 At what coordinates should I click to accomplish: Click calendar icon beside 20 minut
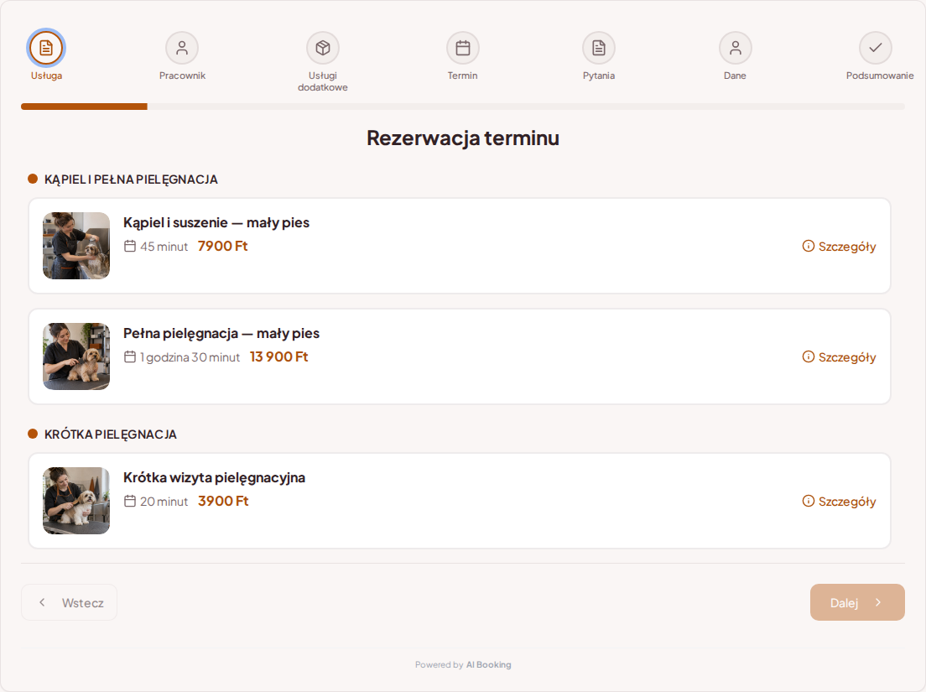click(130, 502)
